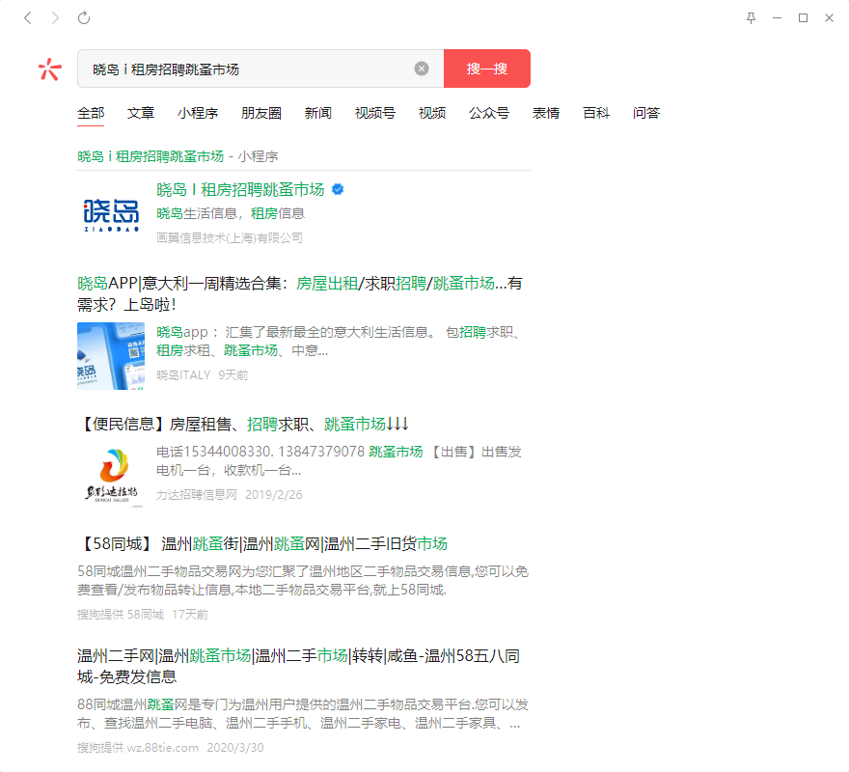Open the 新闻 tab
849x772 pixels.
pyautogui.click(x=317, y=113)
